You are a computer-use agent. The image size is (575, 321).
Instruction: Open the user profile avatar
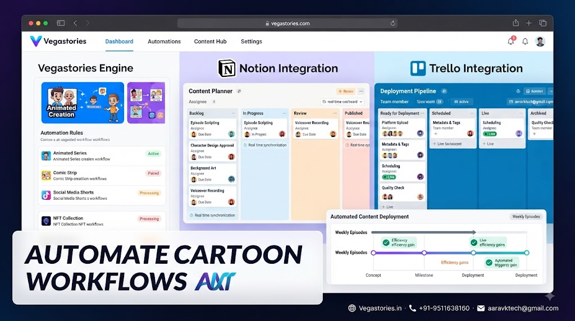click(x=540, y=42)
